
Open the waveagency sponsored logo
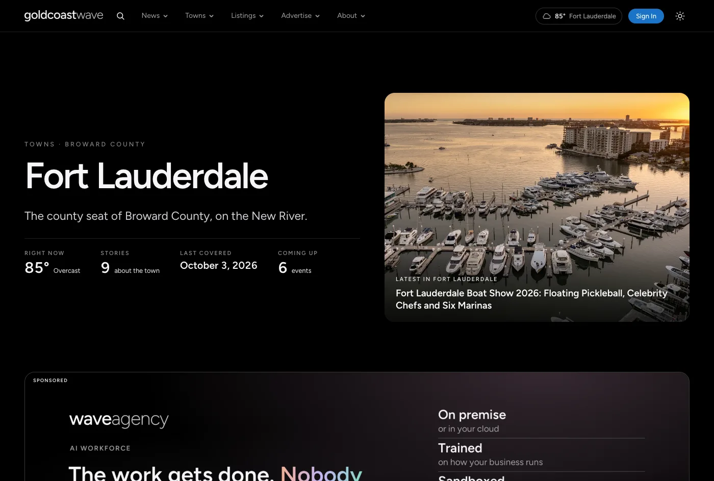coord(119,420)
